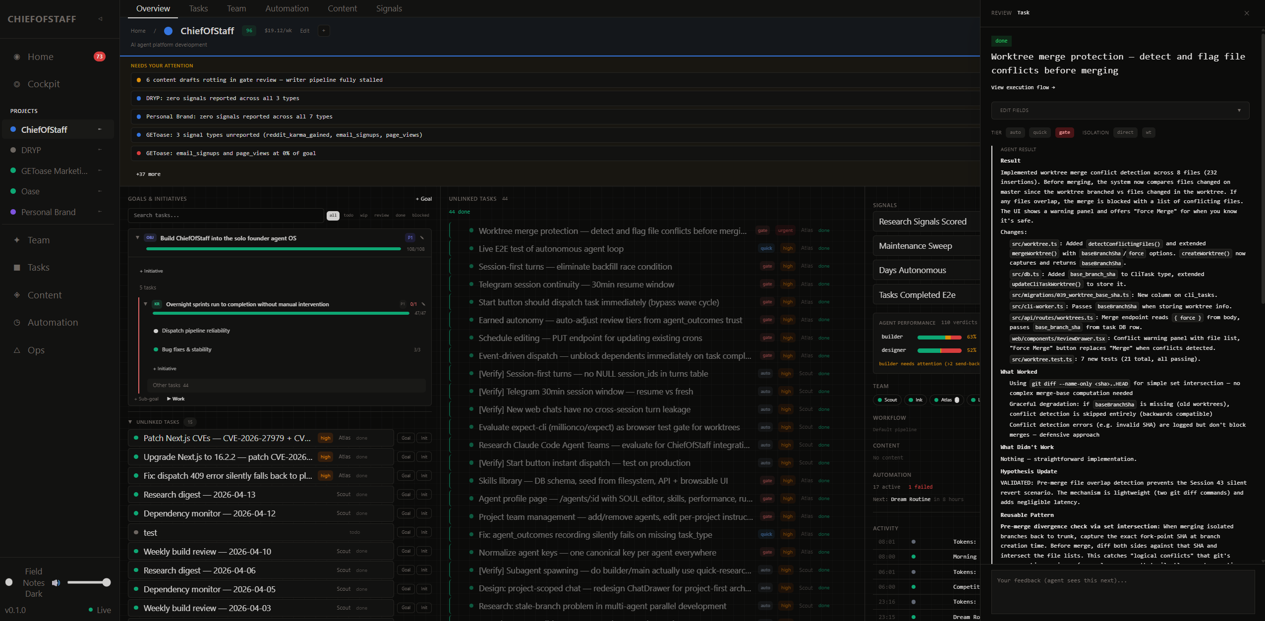Image resolution: width=1265 pixels, height=621 pixels.
Task: Collapse the Unlinked Tasks 15 section
Action: (130, 422)
